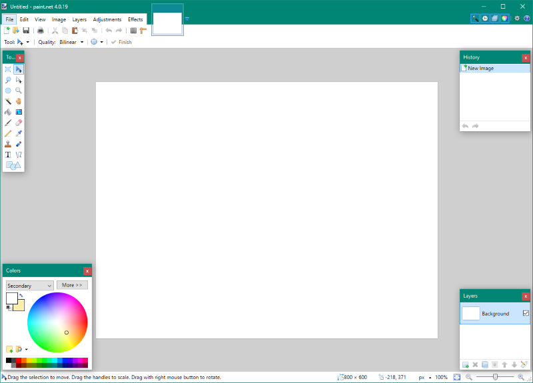Open the Effects menu
Viewport: 533px width, 383px height.
(x=135, y=19)
